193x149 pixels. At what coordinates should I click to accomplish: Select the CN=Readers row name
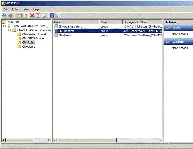click(x=67, y=31)
